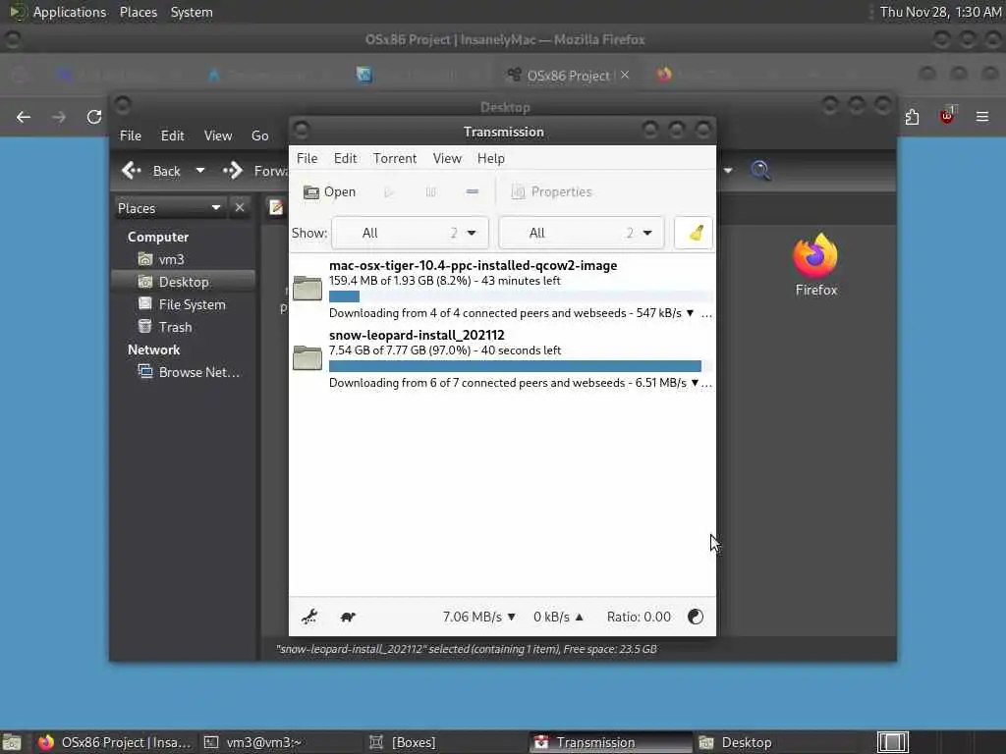Click the remove torrent minus icon
The height and width of the screenshot is (754, 1006).
click(x=473, y=191)
